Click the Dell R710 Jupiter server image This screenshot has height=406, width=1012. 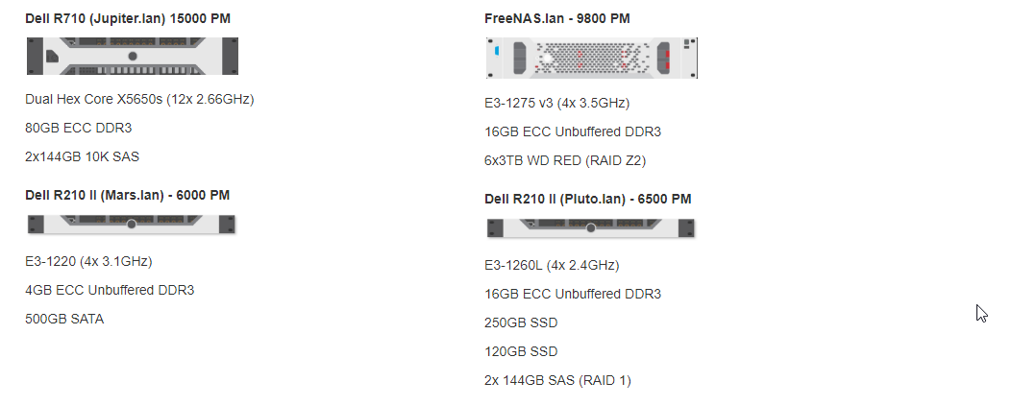click(x=133, y=56)
